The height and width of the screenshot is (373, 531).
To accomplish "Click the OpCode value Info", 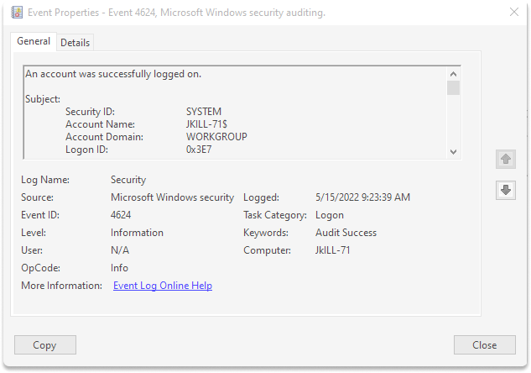I will coord(120,268).
